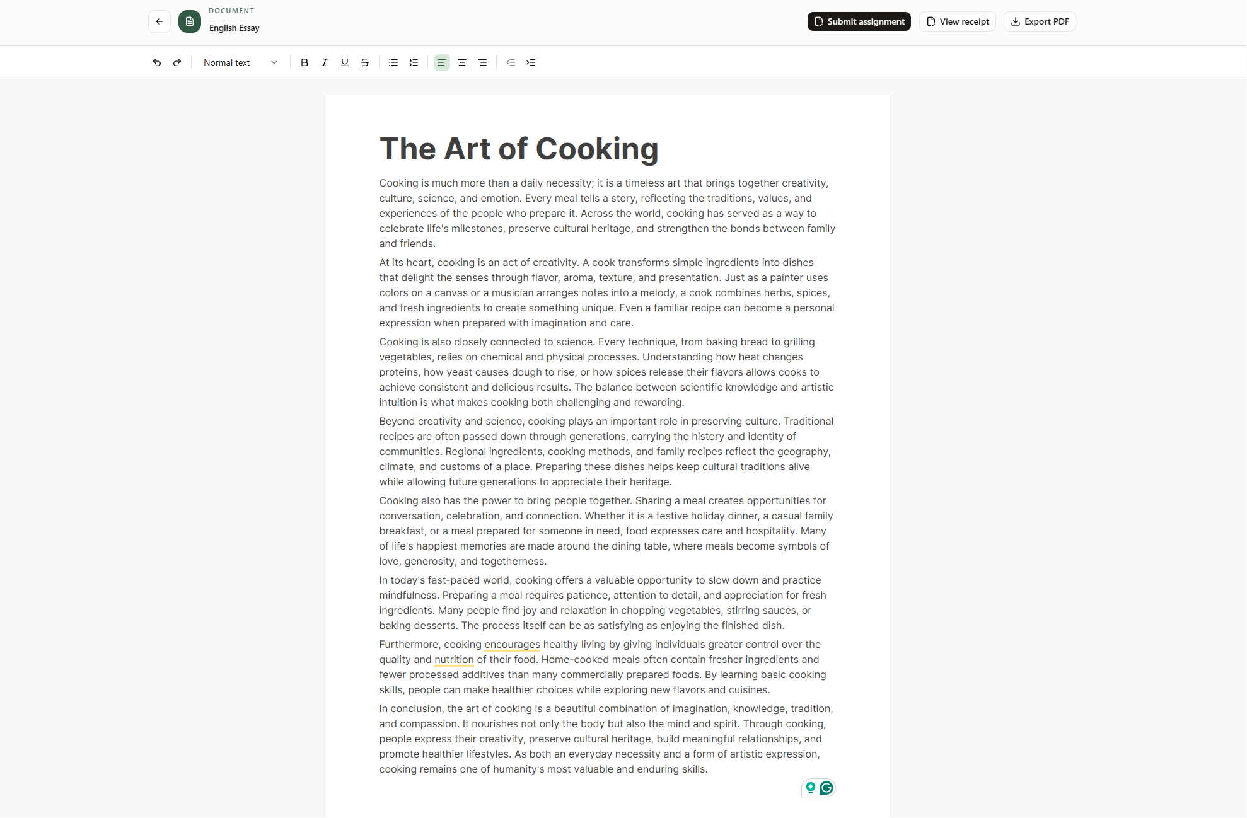Open the Grammarly widget icon

[826, 788]
